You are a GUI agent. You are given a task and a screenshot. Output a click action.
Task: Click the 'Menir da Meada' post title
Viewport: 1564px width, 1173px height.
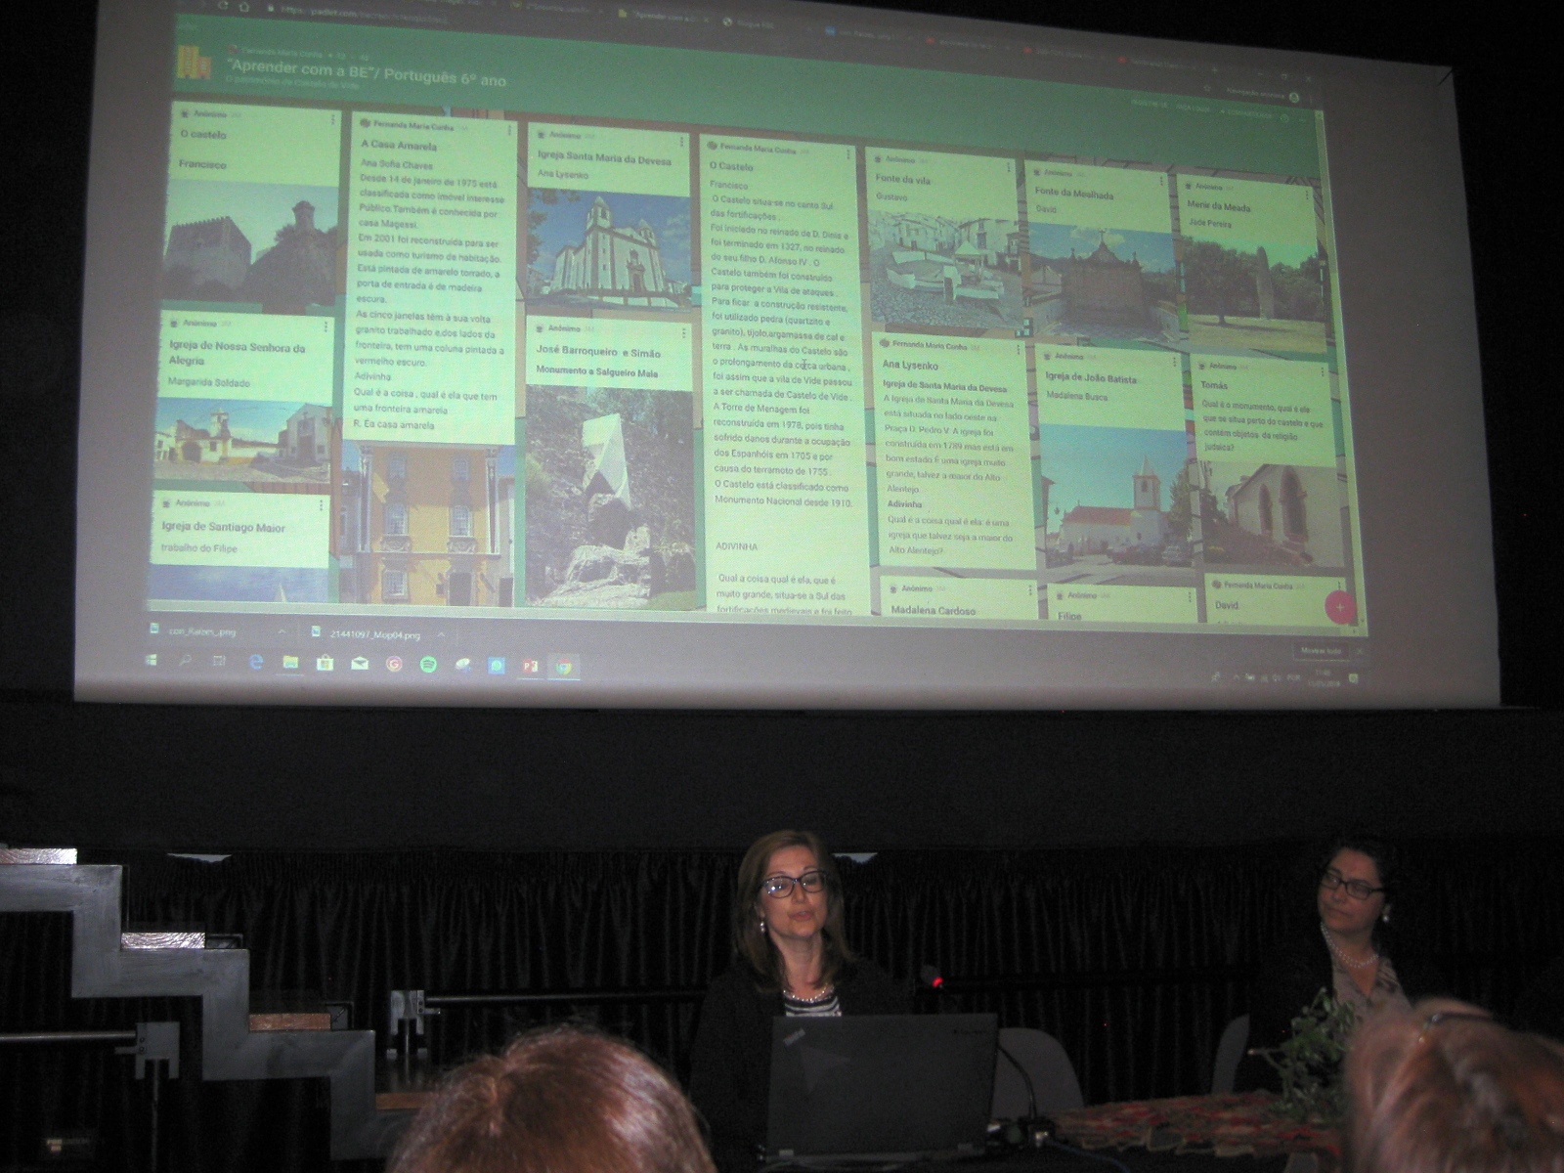tap(1218, 206)
